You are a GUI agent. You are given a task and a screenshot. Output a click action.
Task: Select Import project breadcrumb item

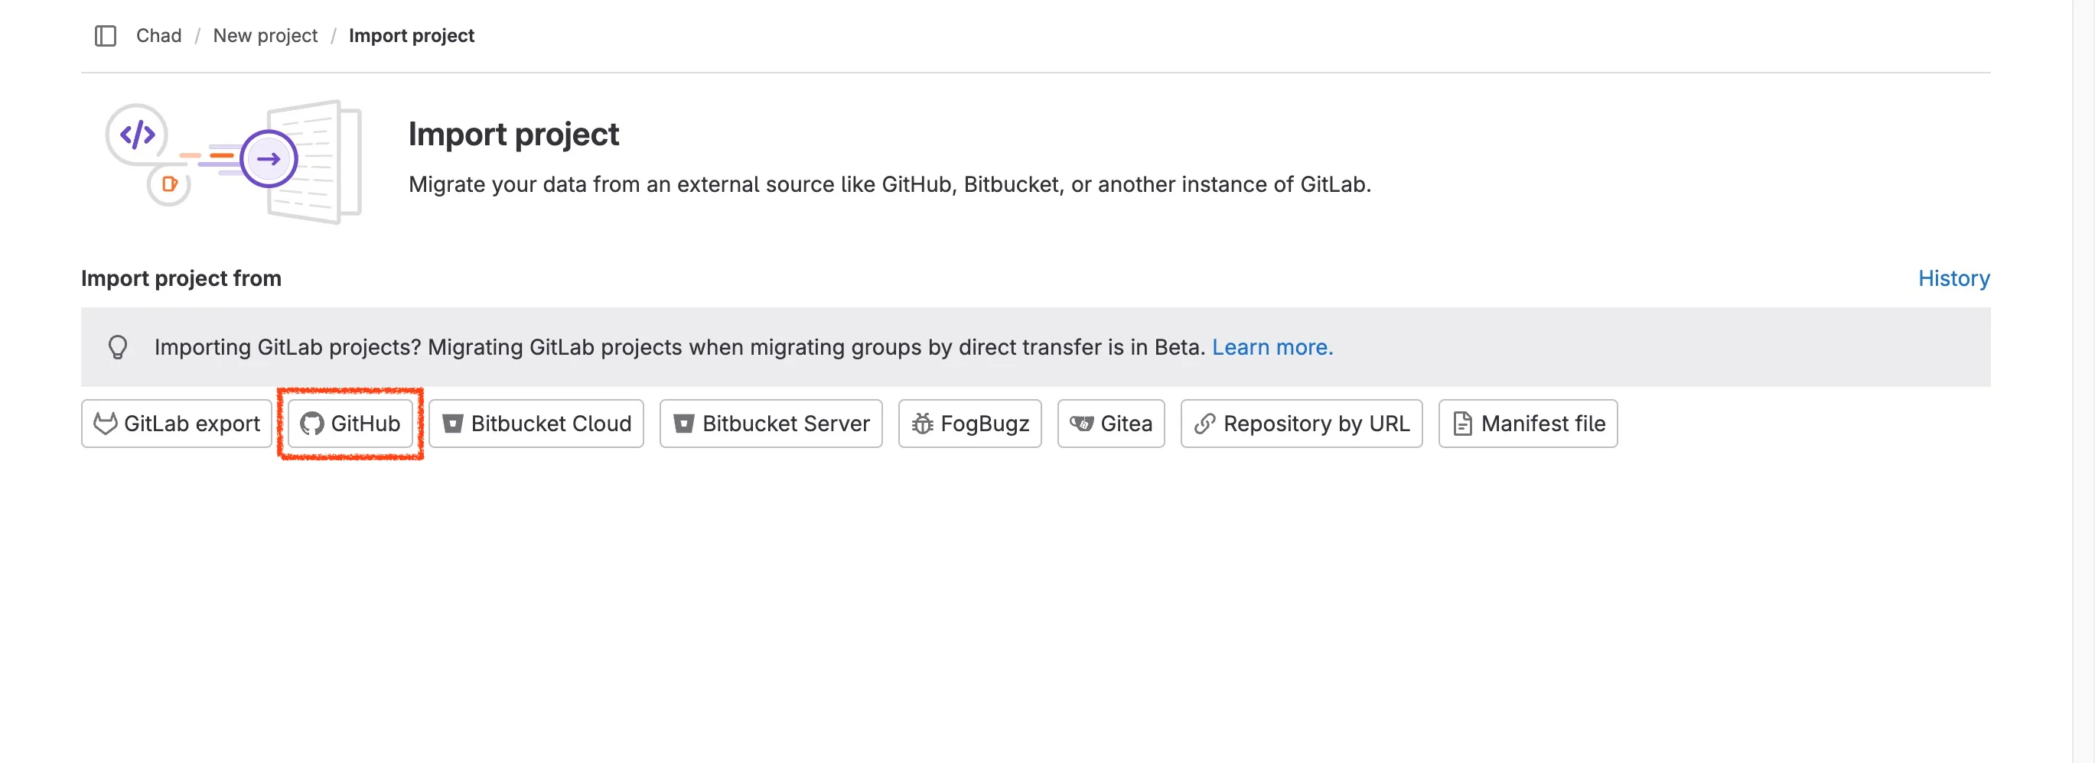coord(411,36)
